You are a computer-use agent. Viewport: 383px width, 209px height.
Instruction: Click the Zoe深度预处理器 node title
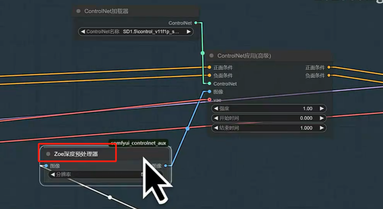coord(76,154)
